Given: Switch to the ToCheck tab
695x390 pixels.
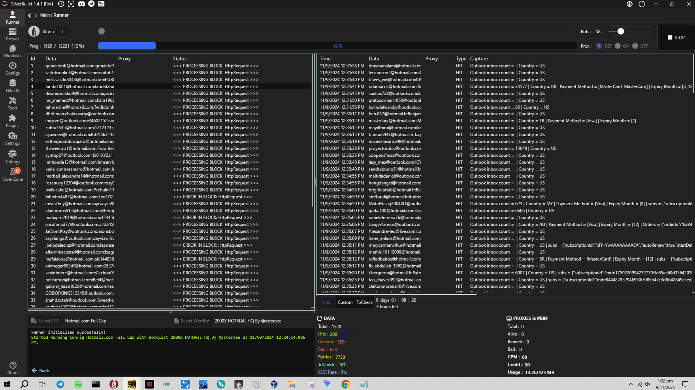Looking at the screenshot, I should (364, 302).
